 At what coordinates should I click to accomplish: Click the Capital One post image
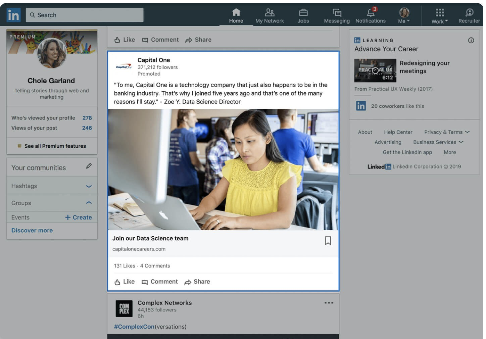(223, 169)
